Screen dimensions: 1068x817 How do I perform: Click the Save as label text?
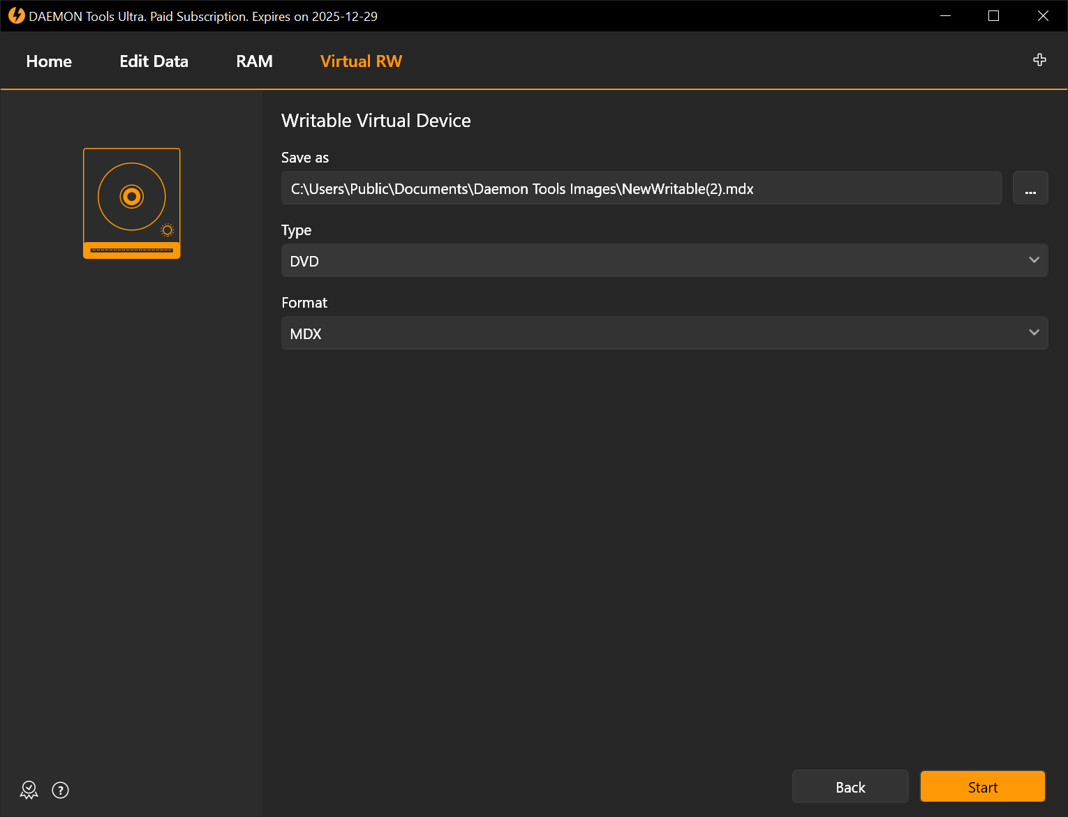click(x=304, y=158)
